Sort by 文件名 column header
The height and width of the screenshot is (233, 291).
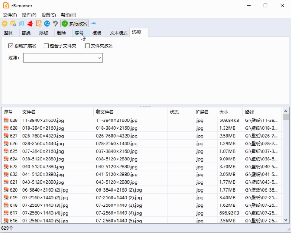coord(57,112)
